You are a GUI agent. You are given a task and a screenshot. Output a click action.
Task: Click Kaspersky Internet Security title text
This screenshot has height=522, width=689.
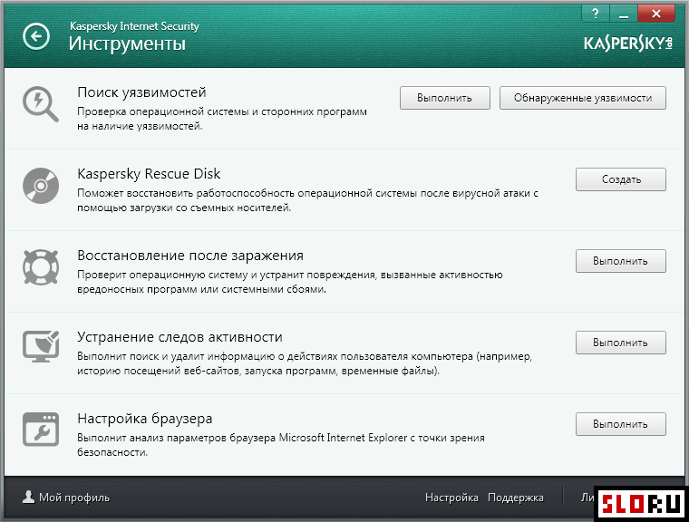[x=134, y=26]
